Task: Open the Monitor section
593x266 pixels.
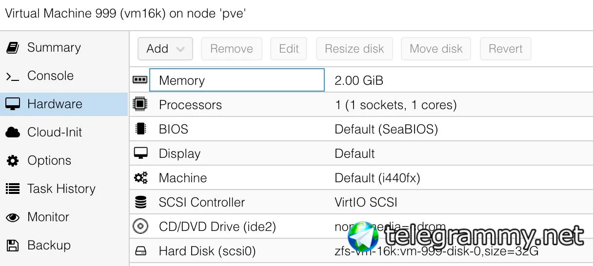Action: pos(48,217)
